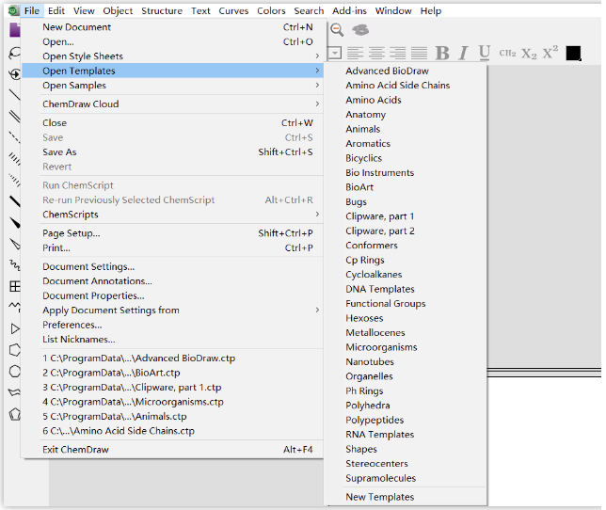The height and width of the screenshot is (510, 606).
Task: Open the black color swatch picker
Action: (573, 53)
